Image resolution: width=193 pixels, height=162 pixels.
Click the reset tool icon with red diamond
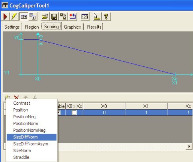pos(73,16)
